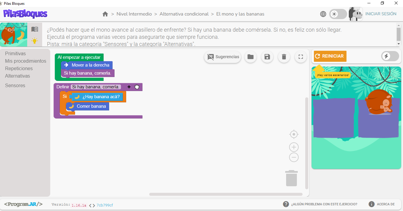Select Mis procedimientos category
The image size is (403, 211).
pyautogui.click(x=26, y=61)
